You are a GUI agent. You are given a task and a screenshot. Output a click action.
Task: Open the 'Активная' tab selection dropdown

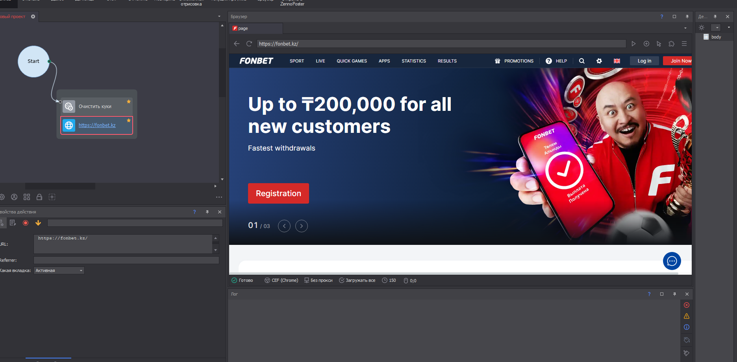click(x=59, y=270)
